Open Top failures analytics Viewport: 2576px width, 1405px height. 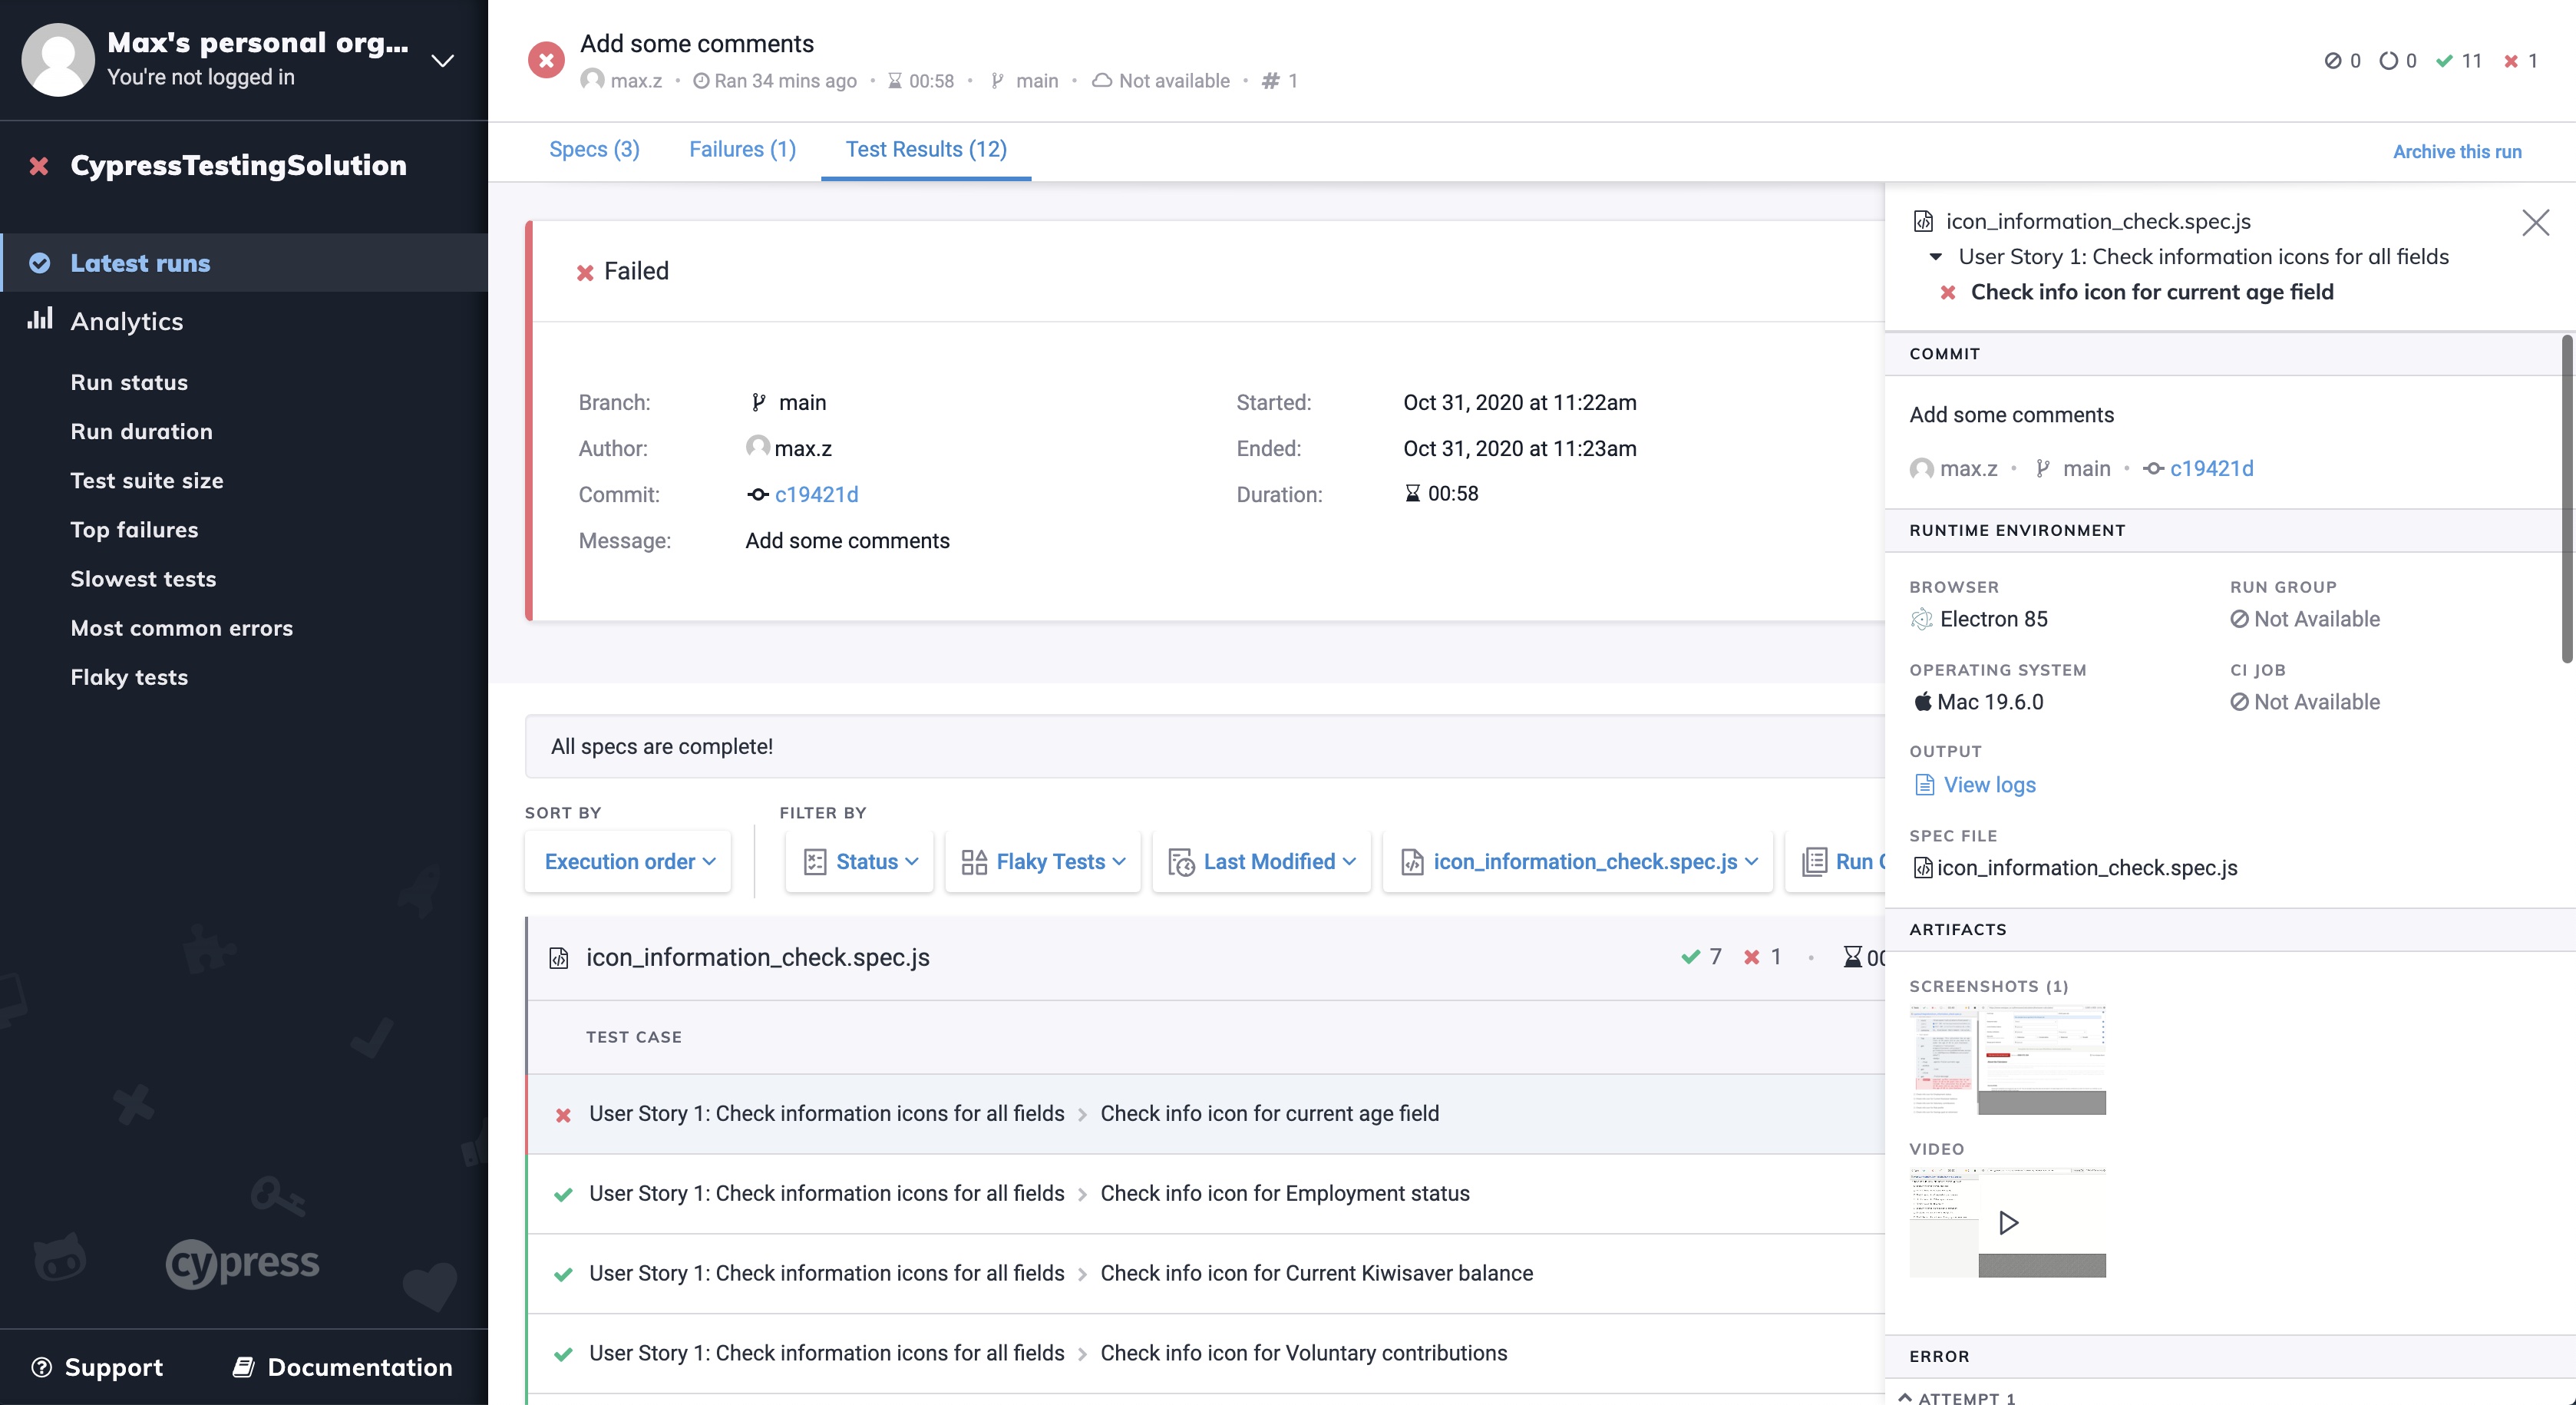134,529
